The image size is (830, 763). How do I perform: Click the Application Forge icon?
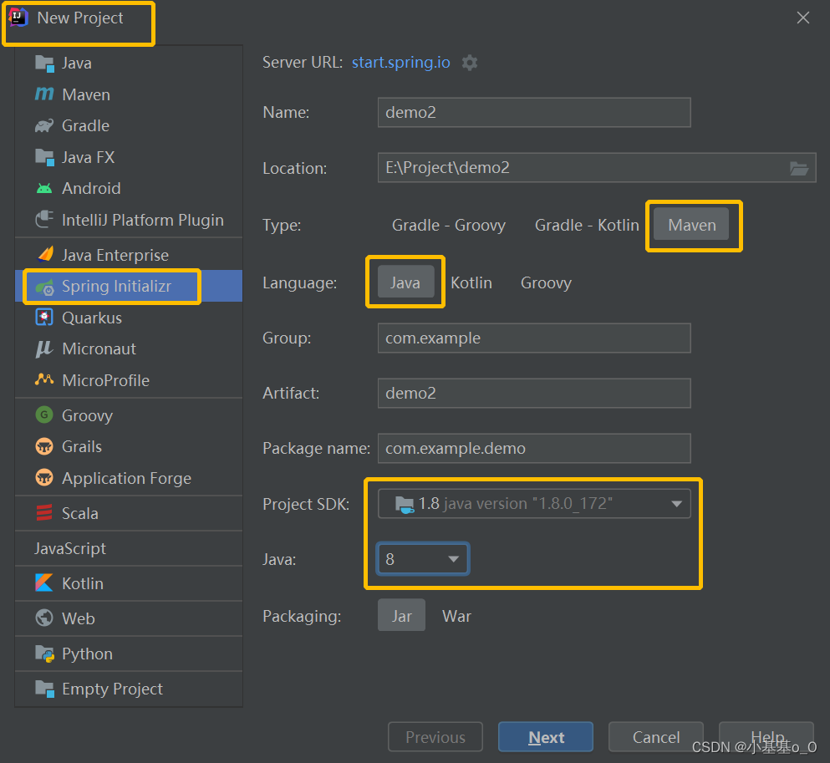[x=44, y=478]
